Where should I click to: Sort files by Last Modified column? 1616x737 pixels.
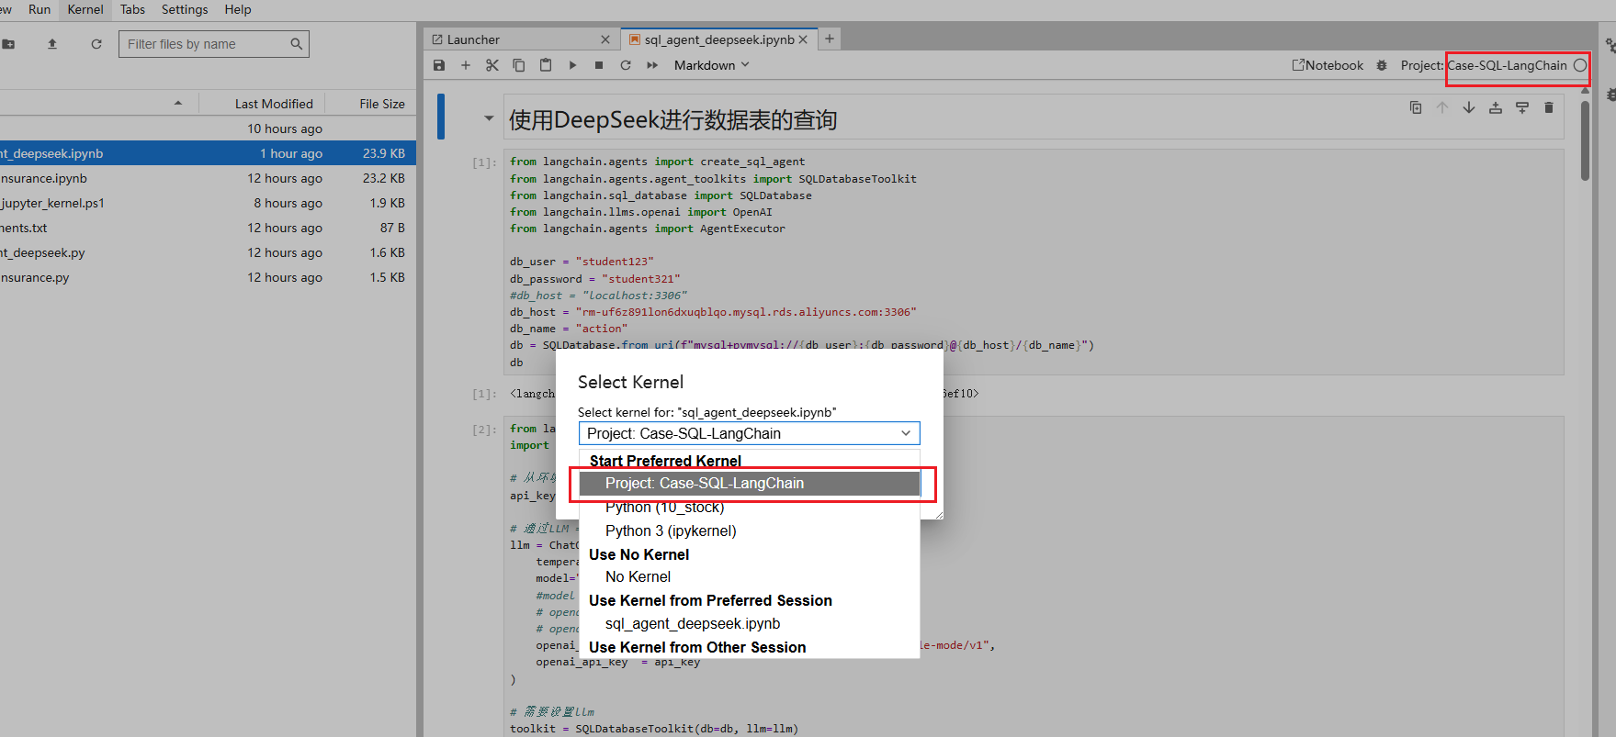tap(274, 104)
